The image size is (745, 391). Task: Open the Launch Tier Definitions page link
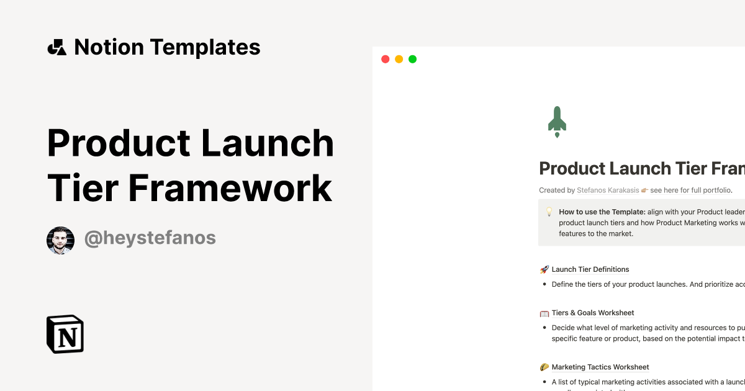coord(590,269)
